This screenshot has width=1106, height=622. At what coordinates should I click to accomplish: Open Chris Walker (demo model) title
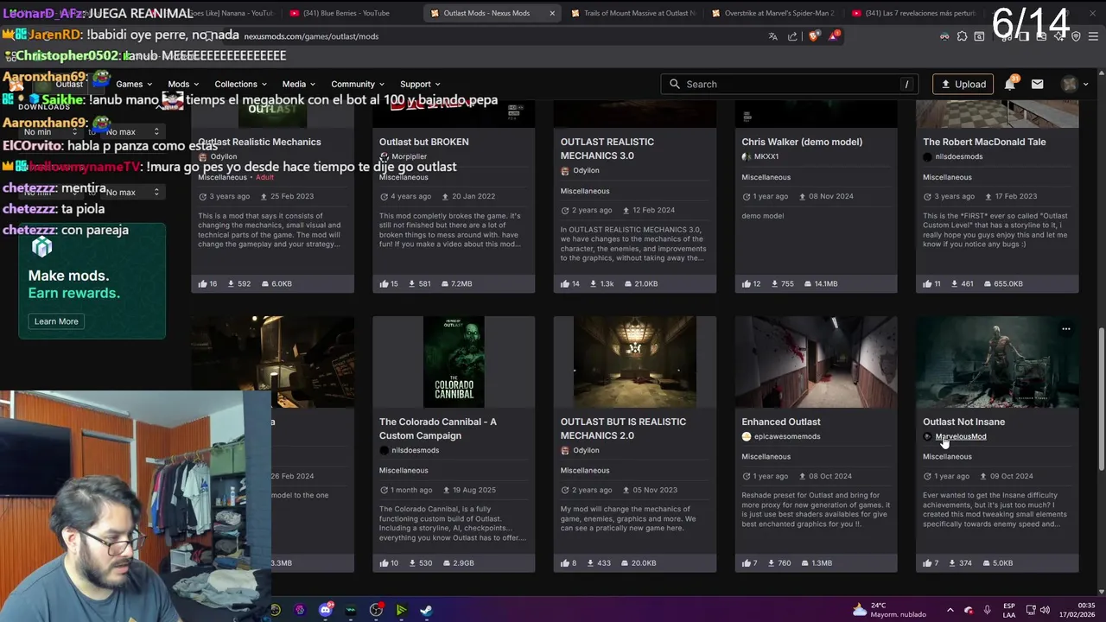point(802,142)
